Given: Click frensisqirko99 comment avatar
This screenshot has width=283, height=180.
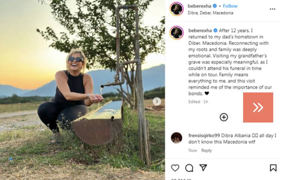Looking at the screenshot, I should tap(176, 138).
